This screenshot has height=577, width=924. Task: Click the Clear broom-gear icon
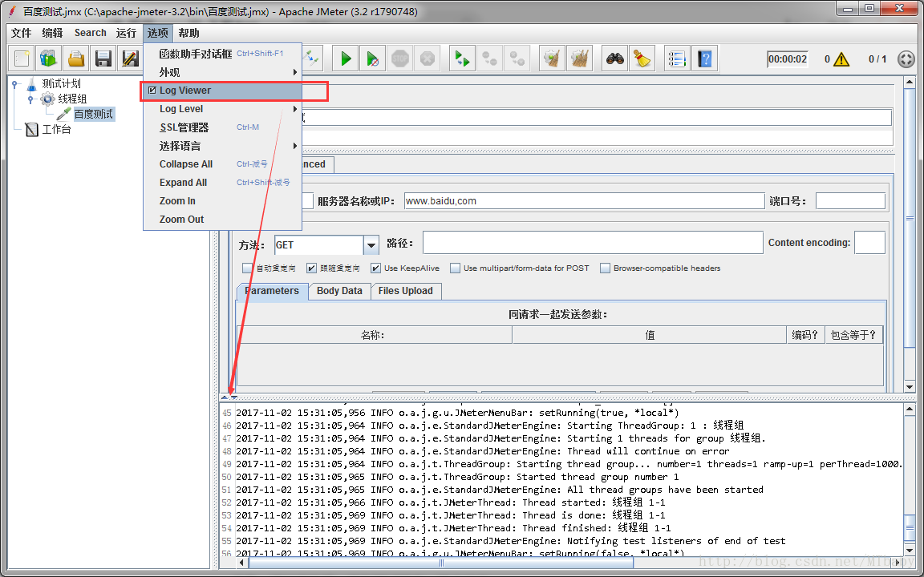[x=552, y=59]
